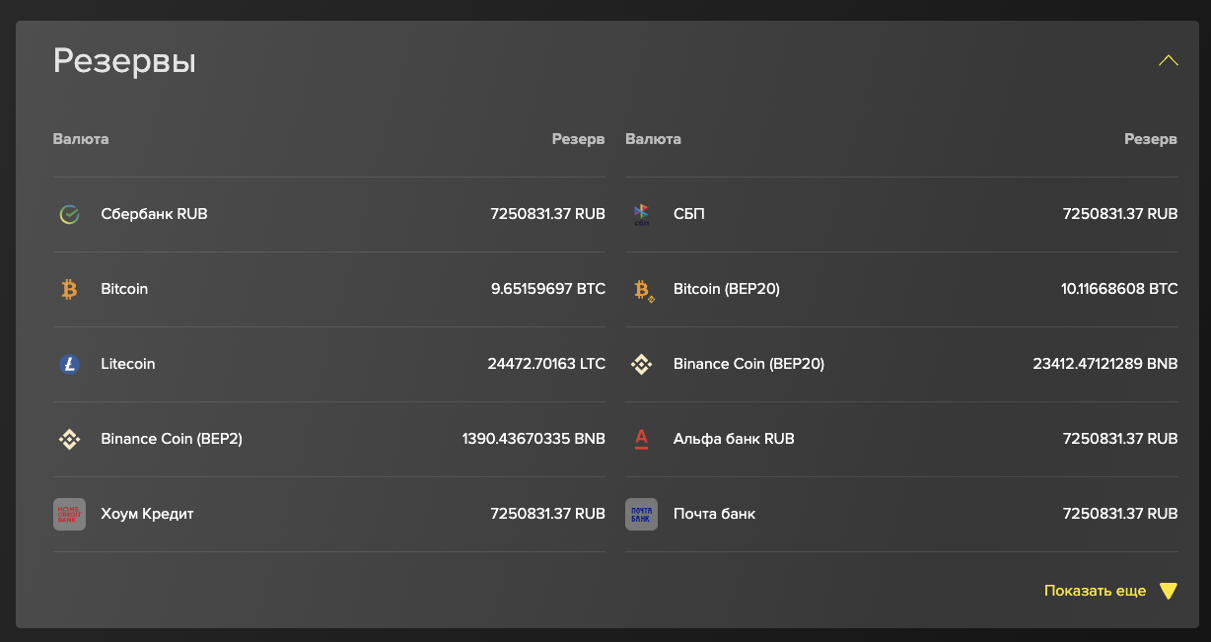Click the Почта банк logo icon

pyautogui.click(x=641, y=514)
